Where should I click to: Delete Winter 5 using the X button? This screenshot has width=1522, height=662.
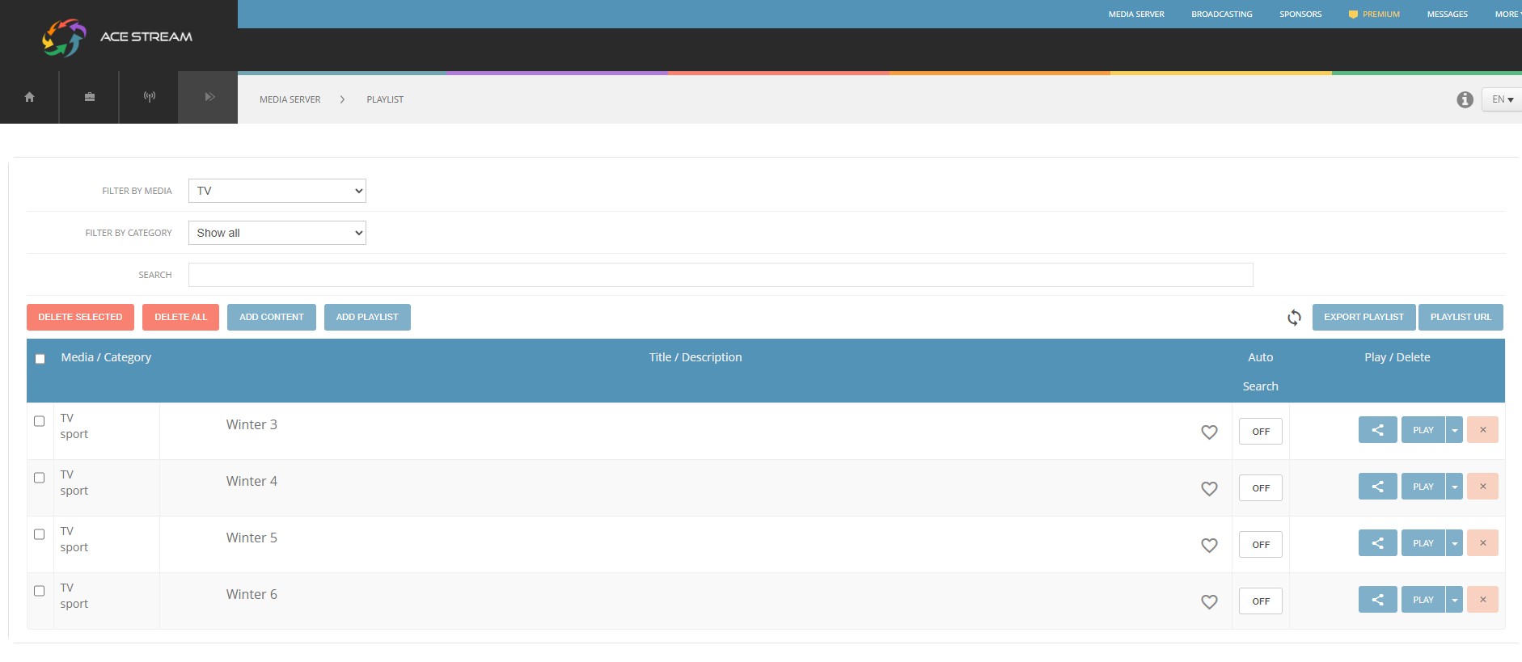pyautogui.click(x=1482, y=543)
